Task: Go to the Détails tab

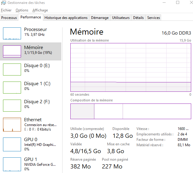Action: coord(138,18)
